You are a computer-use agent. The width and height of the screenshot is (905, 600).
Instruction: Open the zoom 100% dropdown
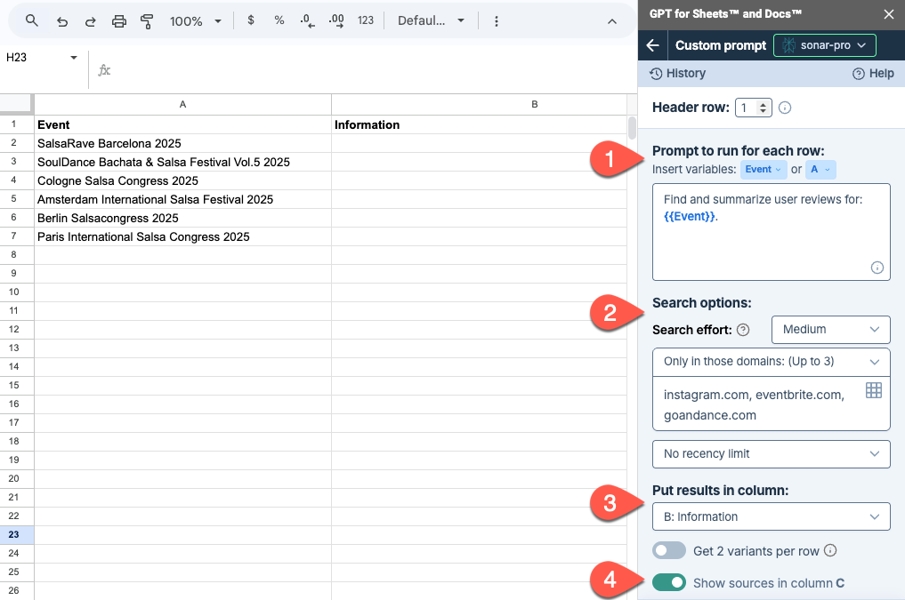(x=196, y=21)
